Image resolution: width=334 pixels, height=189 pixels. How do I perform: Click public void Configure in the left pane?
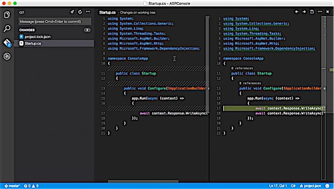145,89
